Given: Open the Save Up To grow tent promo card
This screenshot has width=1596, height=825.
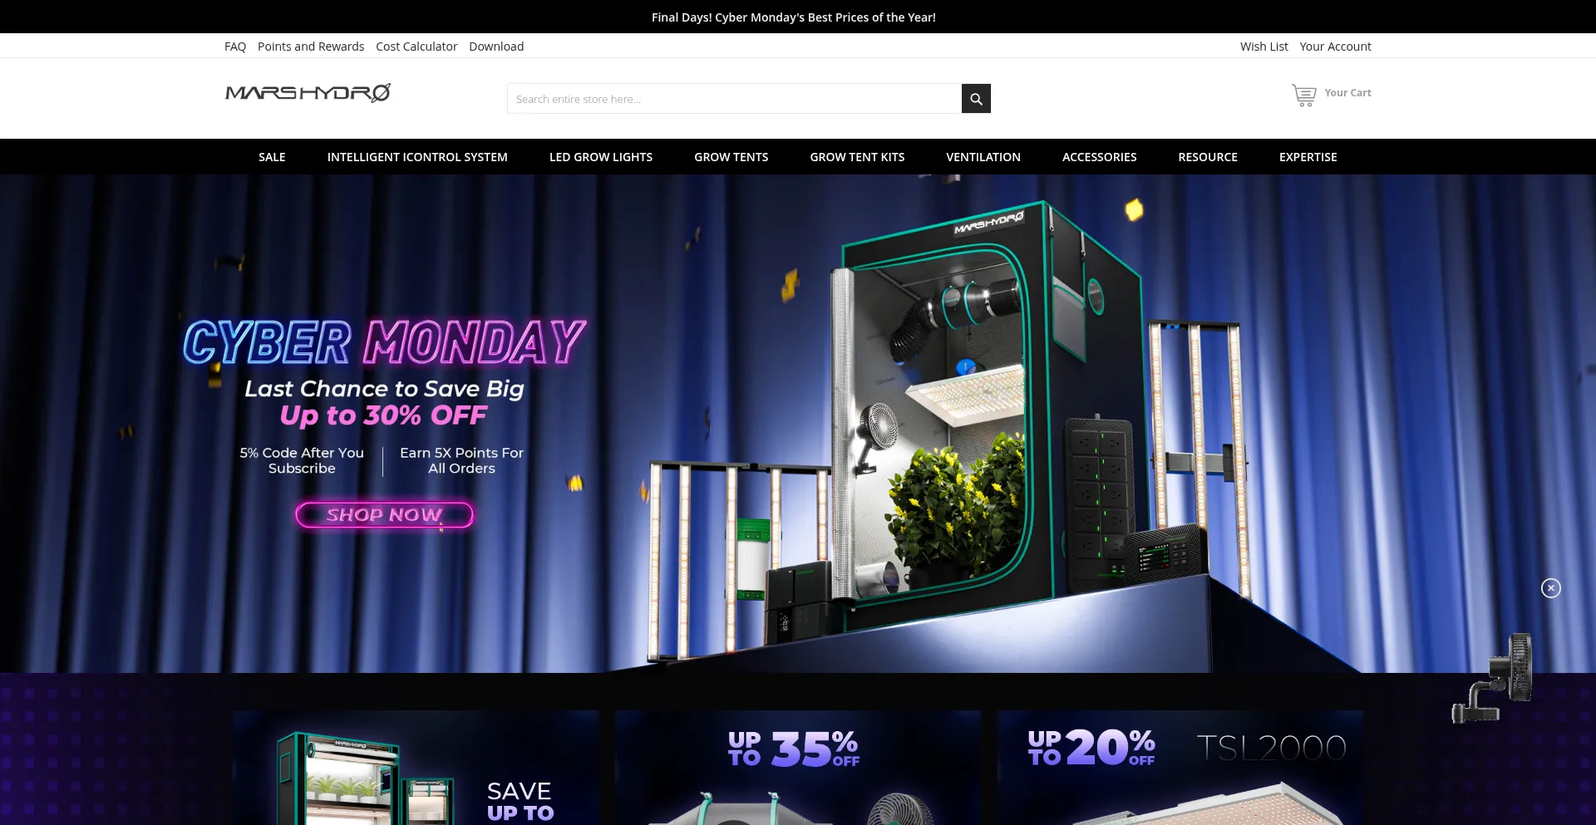Looking at the screenshot, I should tap(416, 768).
